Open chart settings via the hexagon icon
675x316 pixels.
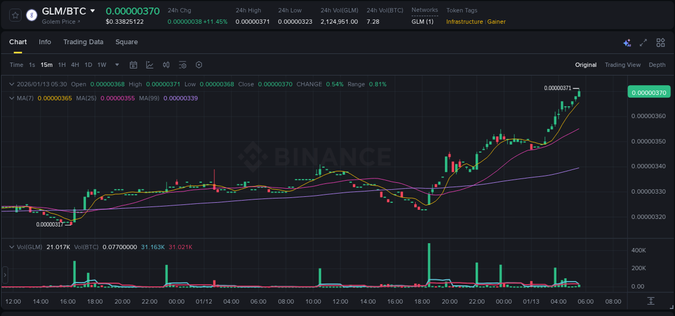(x=199, y=65)
